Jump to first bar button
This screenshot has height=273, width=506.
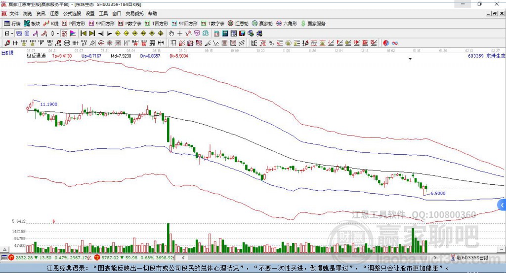click(83, 34)
